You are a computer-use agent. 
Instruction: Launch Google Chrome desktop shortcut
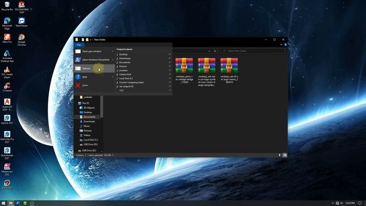[x=22, y=39]
